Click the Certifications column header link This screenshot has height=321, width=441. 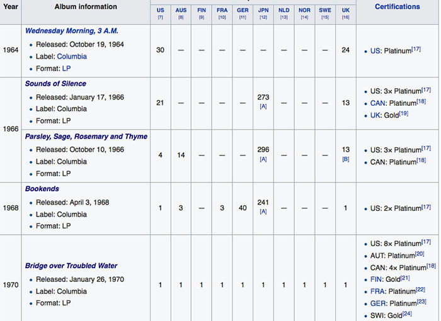[397, 7]
